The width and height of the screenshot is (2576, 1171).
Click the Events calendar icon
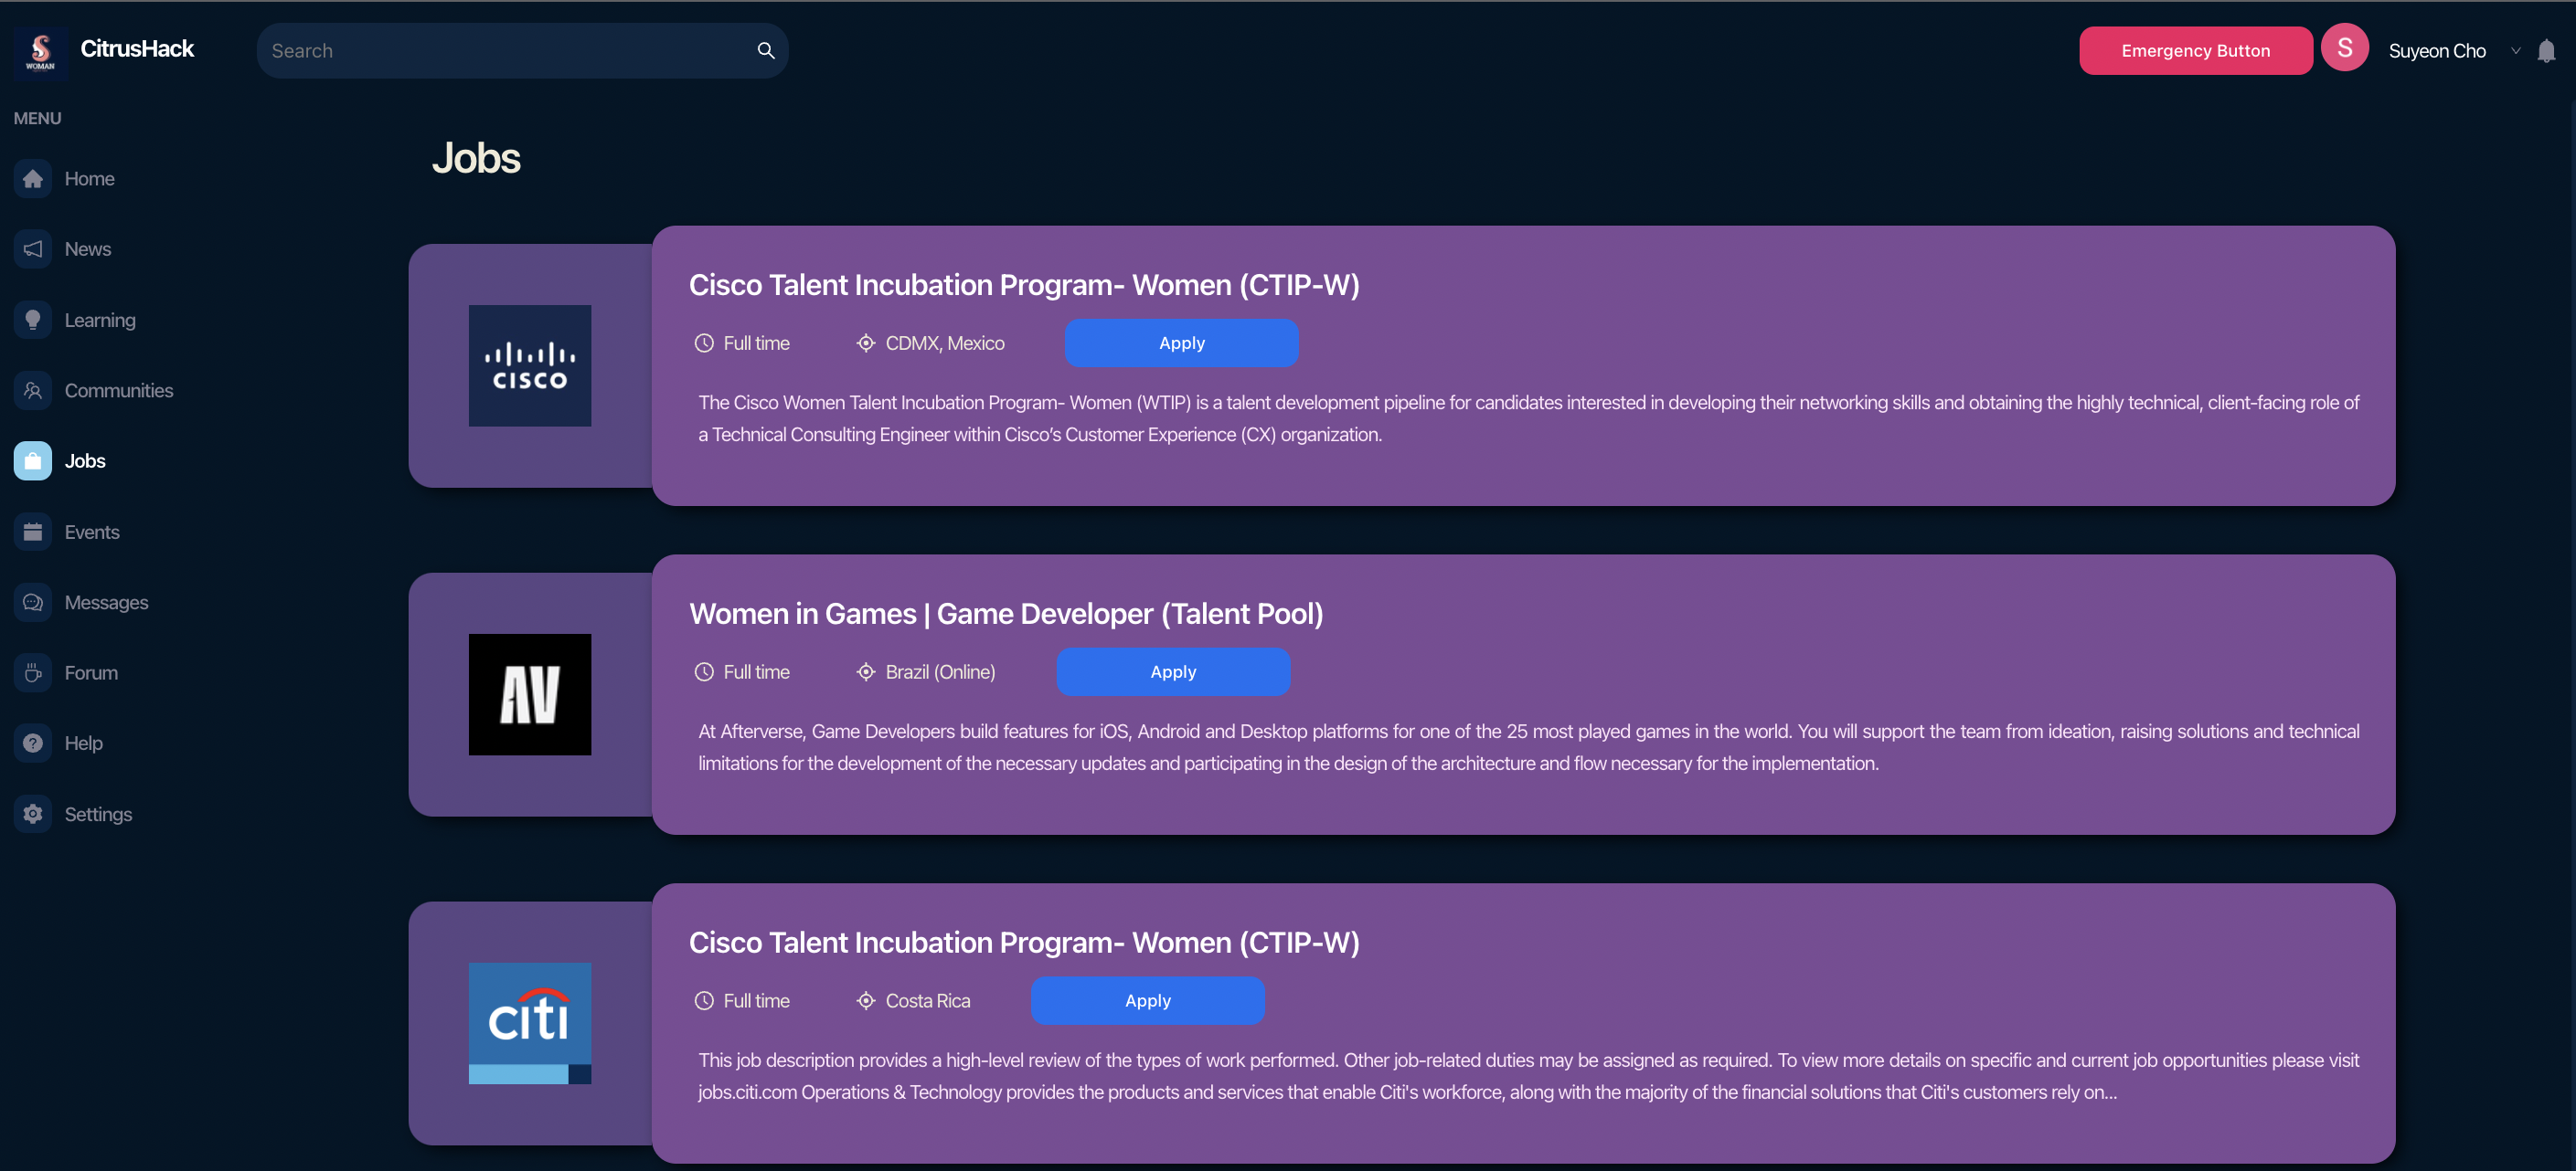33,532
